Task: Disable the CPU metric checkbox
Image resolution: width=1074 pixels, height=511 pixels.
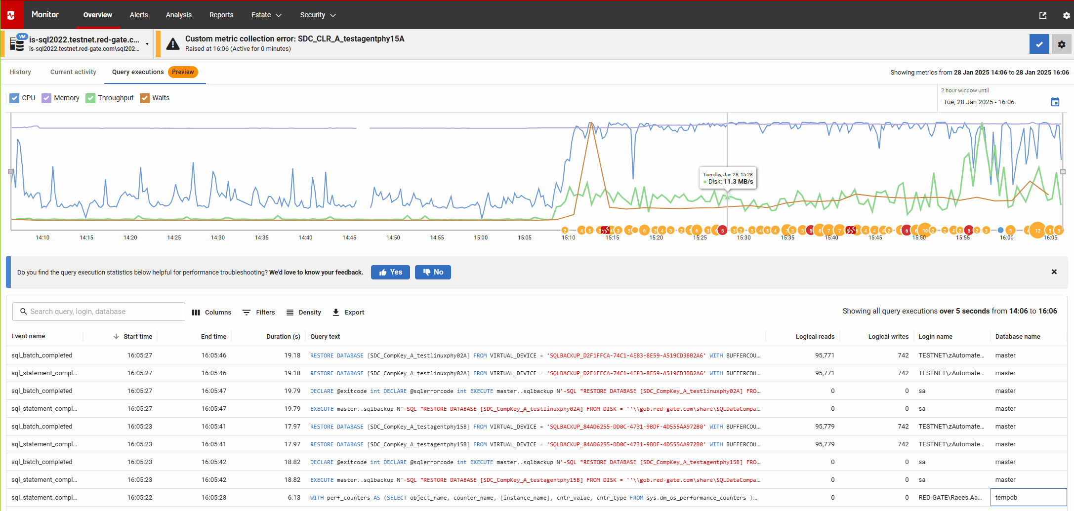Action: 15,98
